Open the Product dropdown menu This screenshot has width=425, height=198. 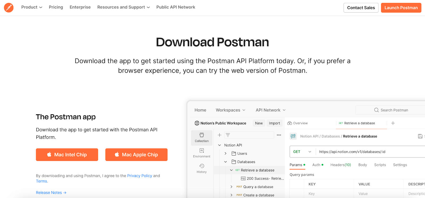32,7
